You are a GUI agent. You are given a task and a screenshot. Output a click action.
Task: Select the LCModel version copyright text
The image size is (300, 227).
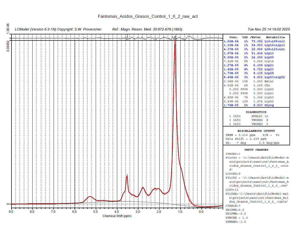(x=58, y=30)
